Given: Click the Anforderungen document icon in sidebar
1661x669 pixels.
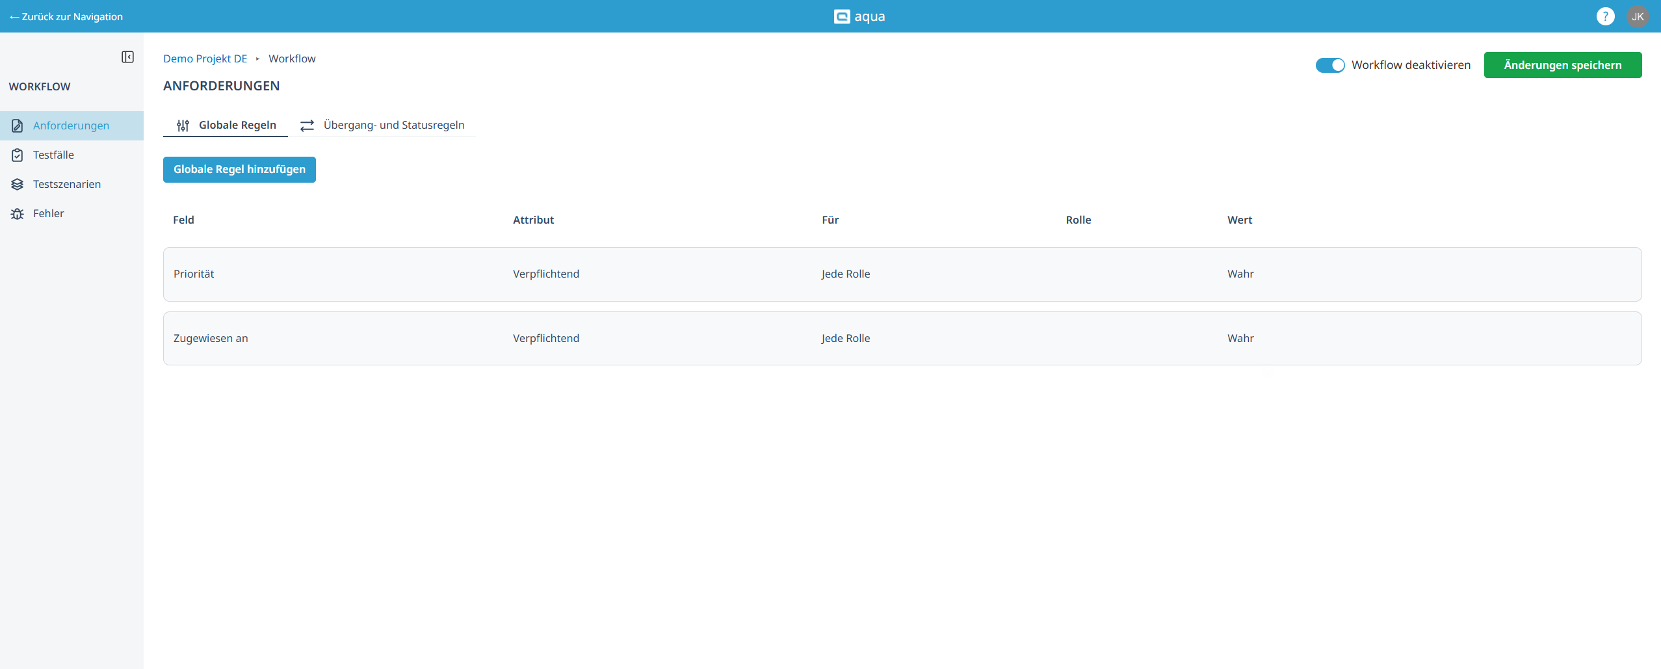Looking at the screenshot, I should pyautogui.click(x=18, y=125).
